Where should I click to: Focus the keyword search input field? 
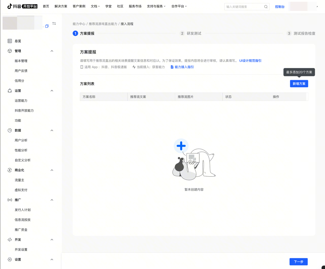(x=244, y=7)
